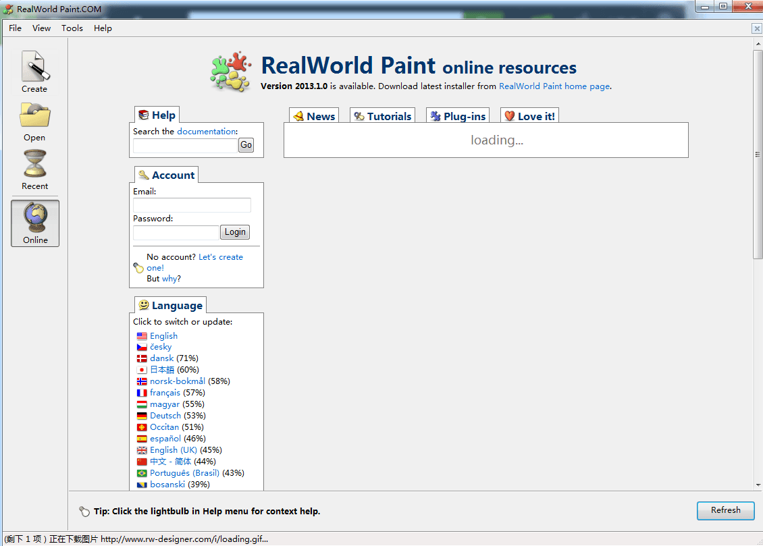Viewport: 763px width, 546px height.
Task: Switch language to English
Action: 163,336
